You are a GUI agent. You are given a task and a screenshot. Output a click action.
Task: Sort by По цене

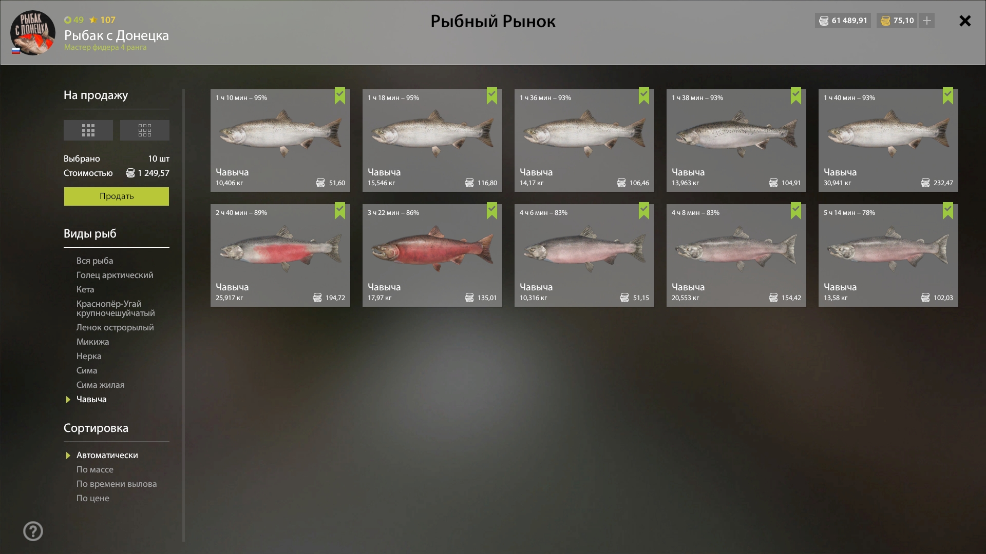coord(93,498)
